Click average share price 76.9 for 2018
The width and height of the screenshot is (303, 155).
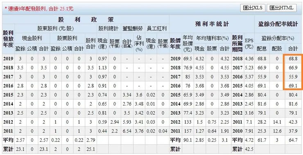[188, 67]
